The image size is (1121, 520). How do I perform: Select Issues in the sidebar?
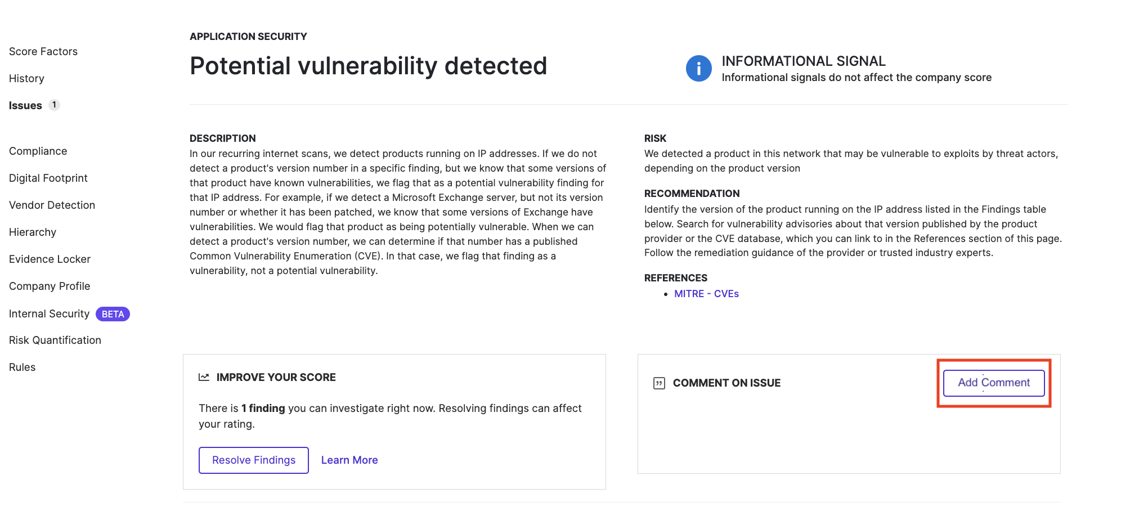[25, 106]
